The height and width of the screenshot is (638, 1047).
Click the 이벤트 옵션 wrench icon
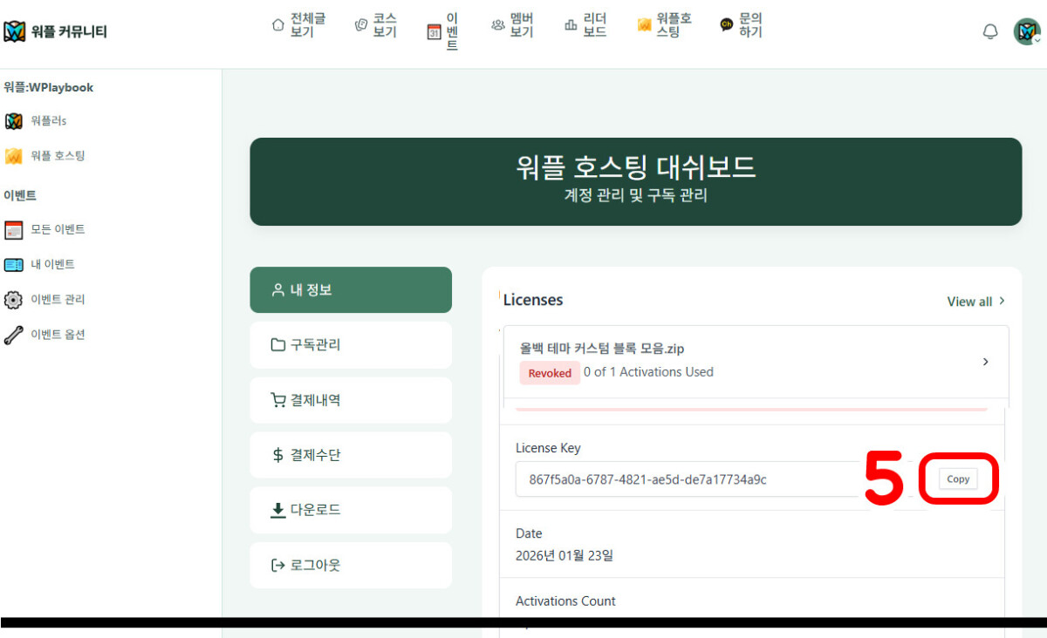pos(13,335)
